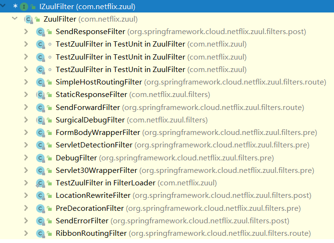Screen dimensions: 334x243
Task: Click the green visibility icon beside DebugFilter
Action: click(49, 158)
